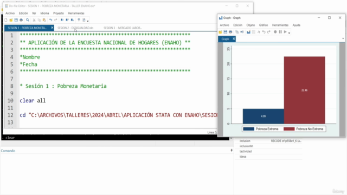This screenshot has width=347, height=195.
Task: Paste clipboard into the do-file
Action: (x=44, y=20)
